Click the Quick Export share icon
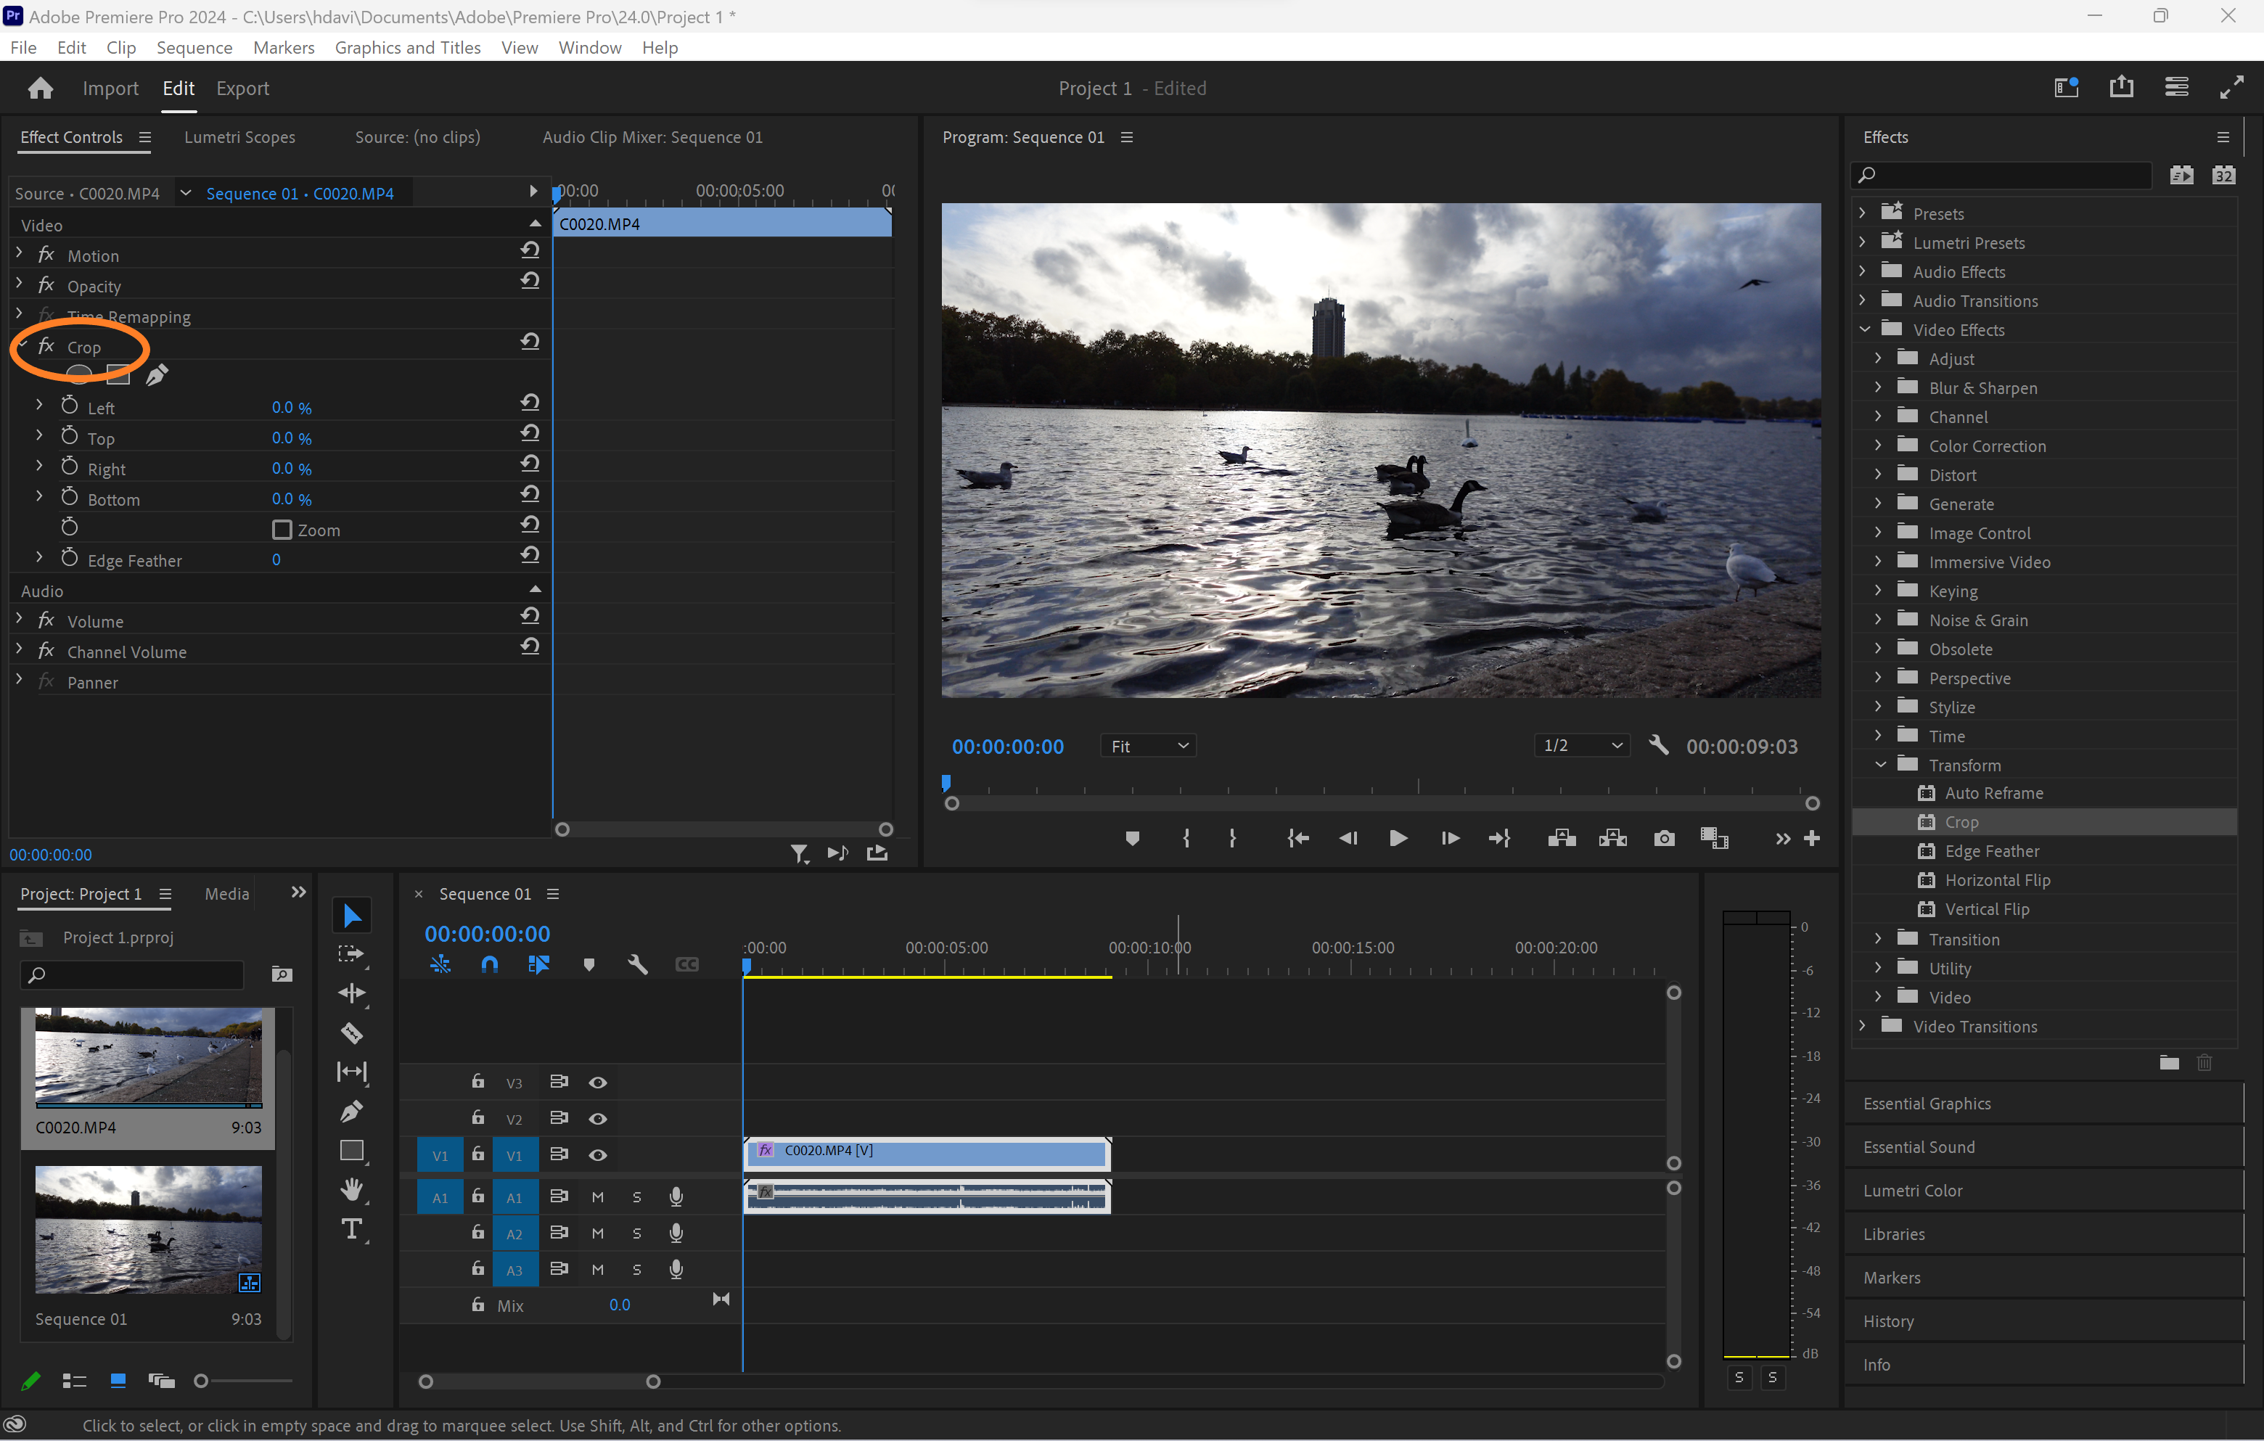 pyautogui.click(x=2122, y=87)
